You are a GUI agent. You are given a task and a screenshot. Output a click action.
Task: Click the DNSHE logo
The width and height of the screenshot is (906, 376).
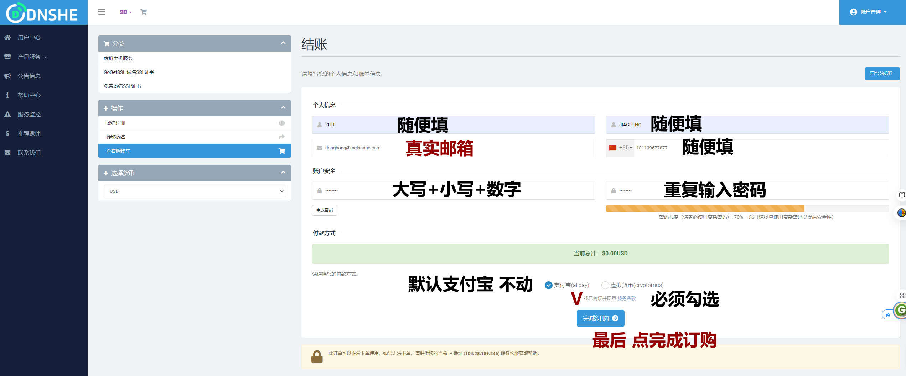click(x=42, y=13)
